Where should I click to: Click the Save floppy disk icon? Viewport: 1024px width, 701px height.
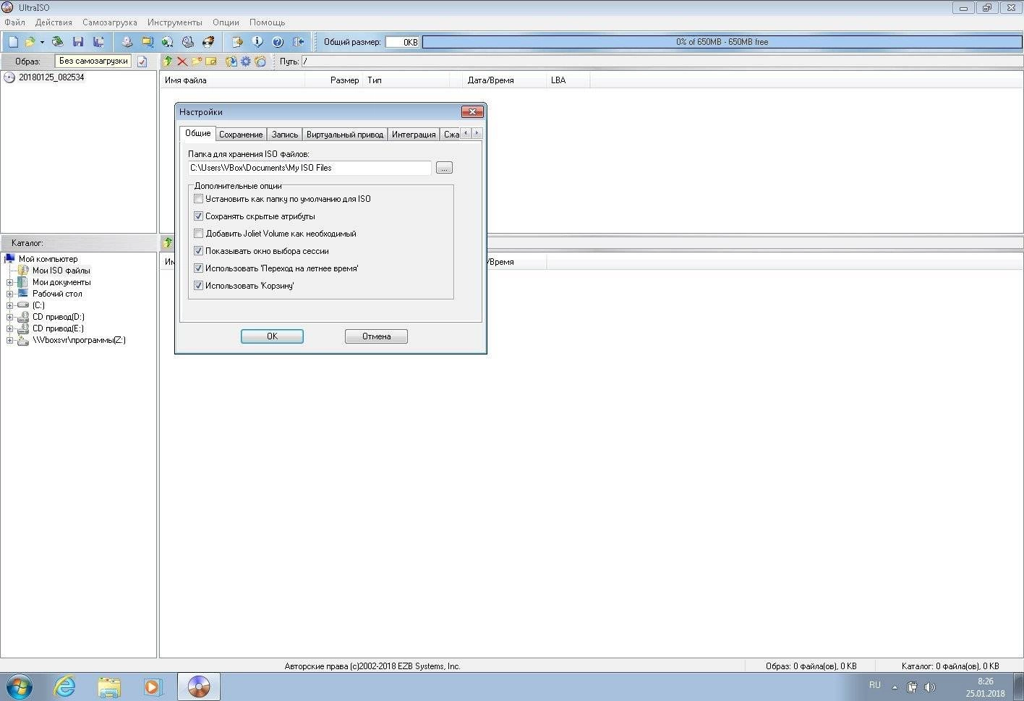point(78,42)
